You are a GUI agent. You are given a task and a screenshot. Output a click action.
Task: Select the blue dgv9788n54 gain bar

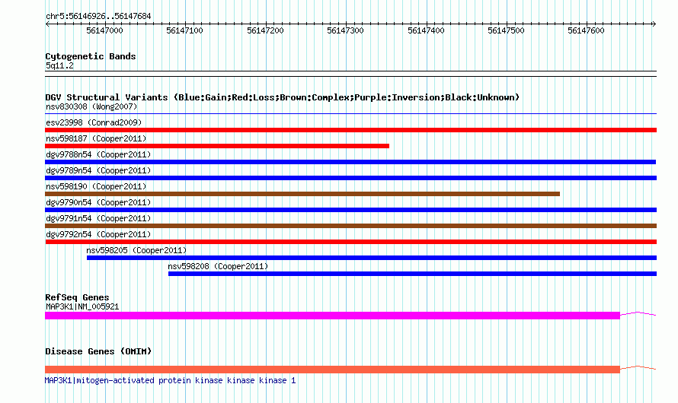click(350, 162)
